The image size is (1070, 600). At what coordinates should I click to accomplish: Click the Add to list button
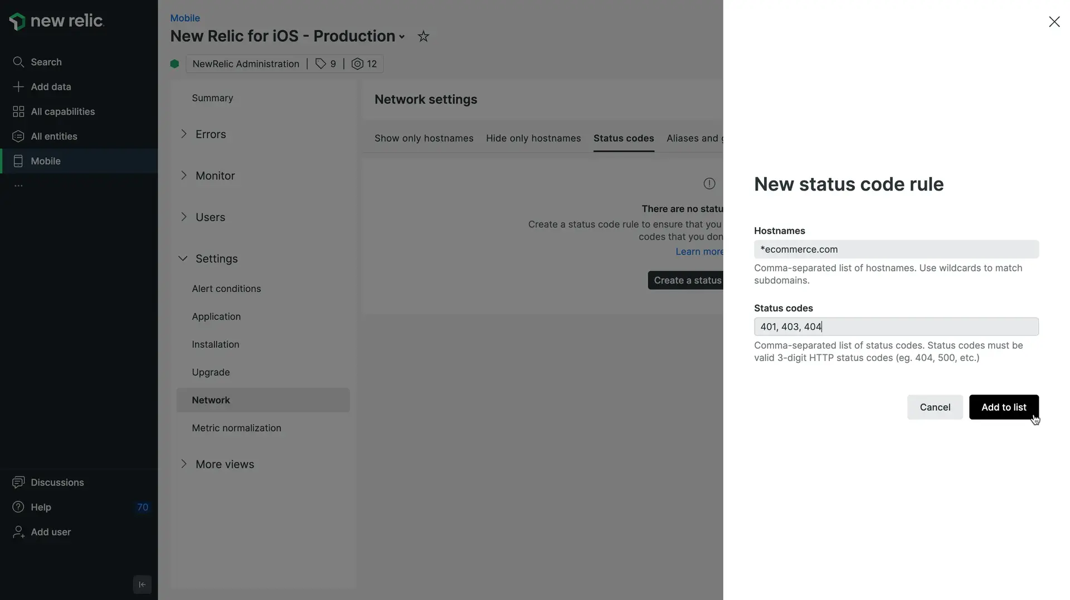pos(1003,407)
